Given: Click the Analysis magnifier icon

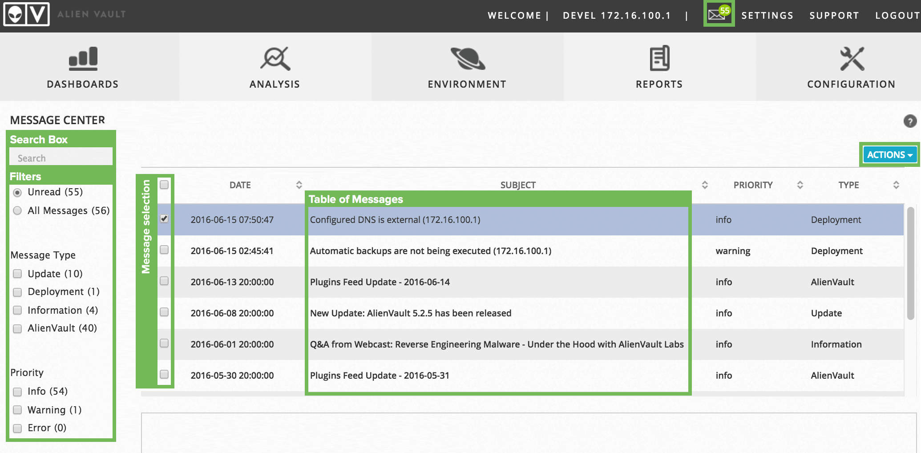Looking at the screenshot, I should pyautogui.click(x=275, y=58).
